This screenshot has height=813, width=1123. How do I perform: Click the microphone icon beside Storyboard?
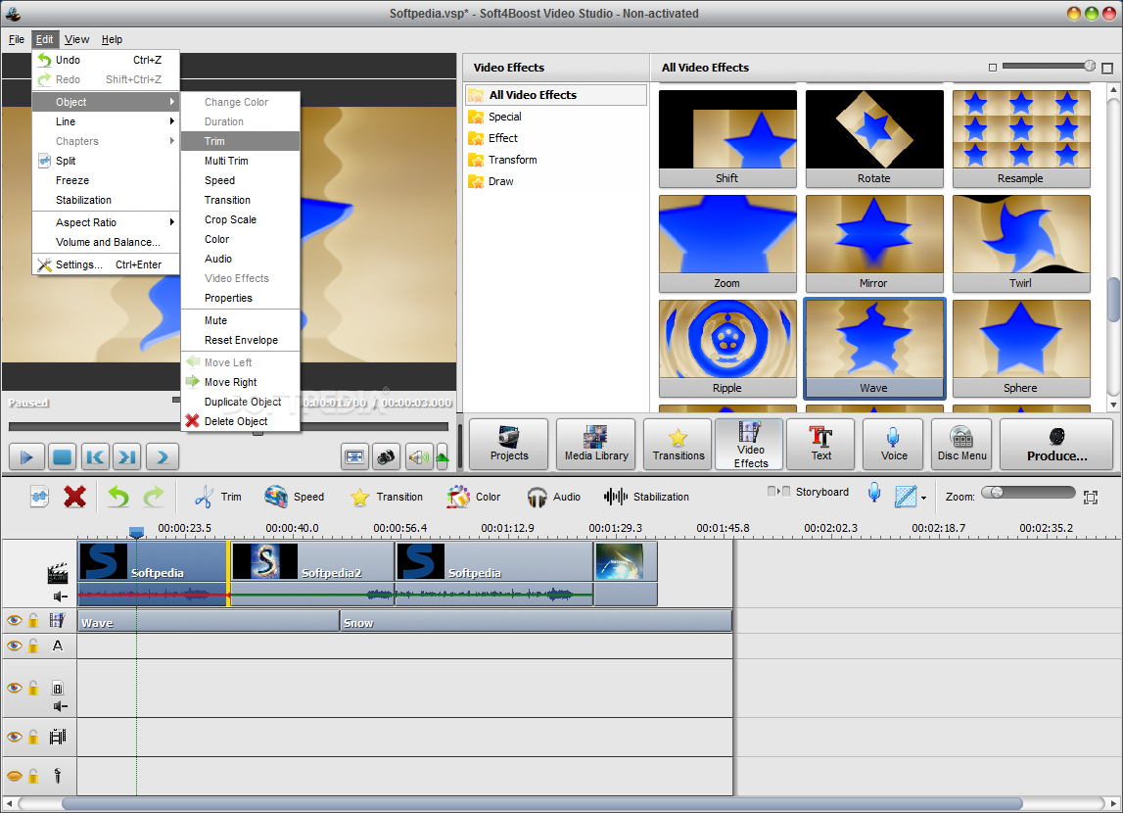click(873, 493)
